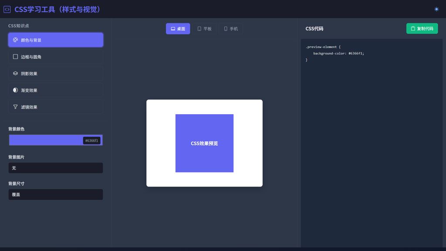Click the clipboard icon on 复制代码
This screenshot has width=446, height=251.
coord(413,29)
